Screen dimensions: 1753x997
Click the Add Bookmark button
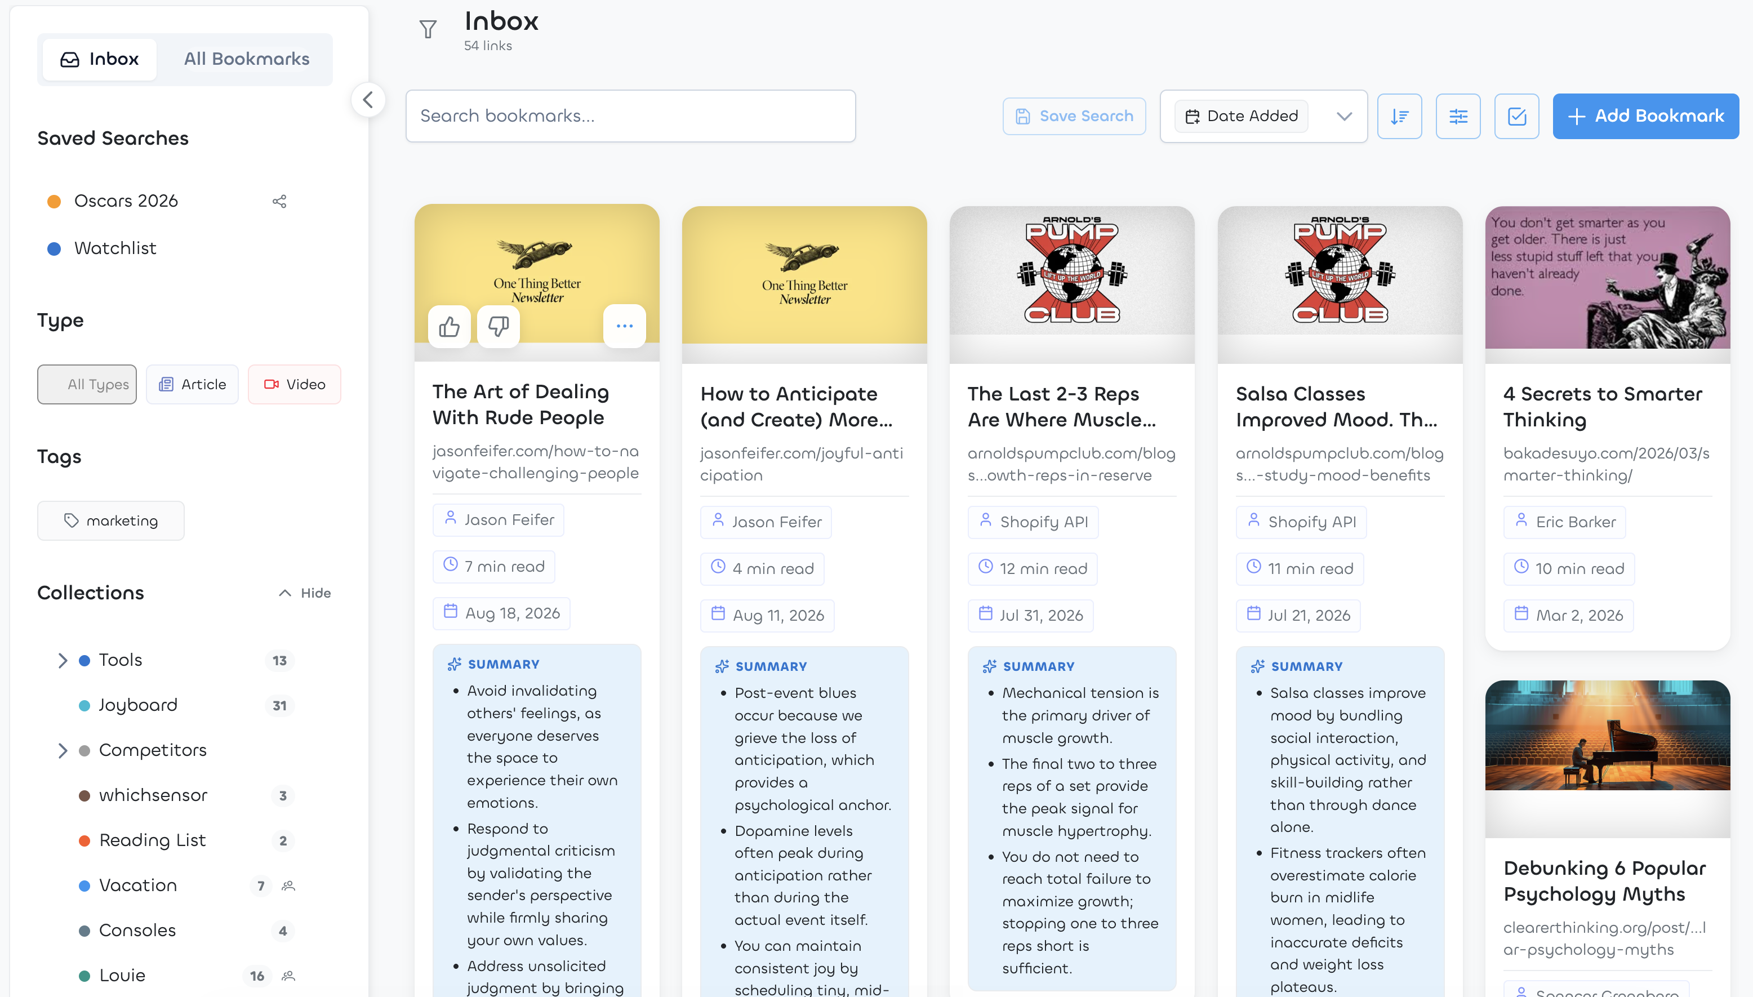tap(1645, 117)
